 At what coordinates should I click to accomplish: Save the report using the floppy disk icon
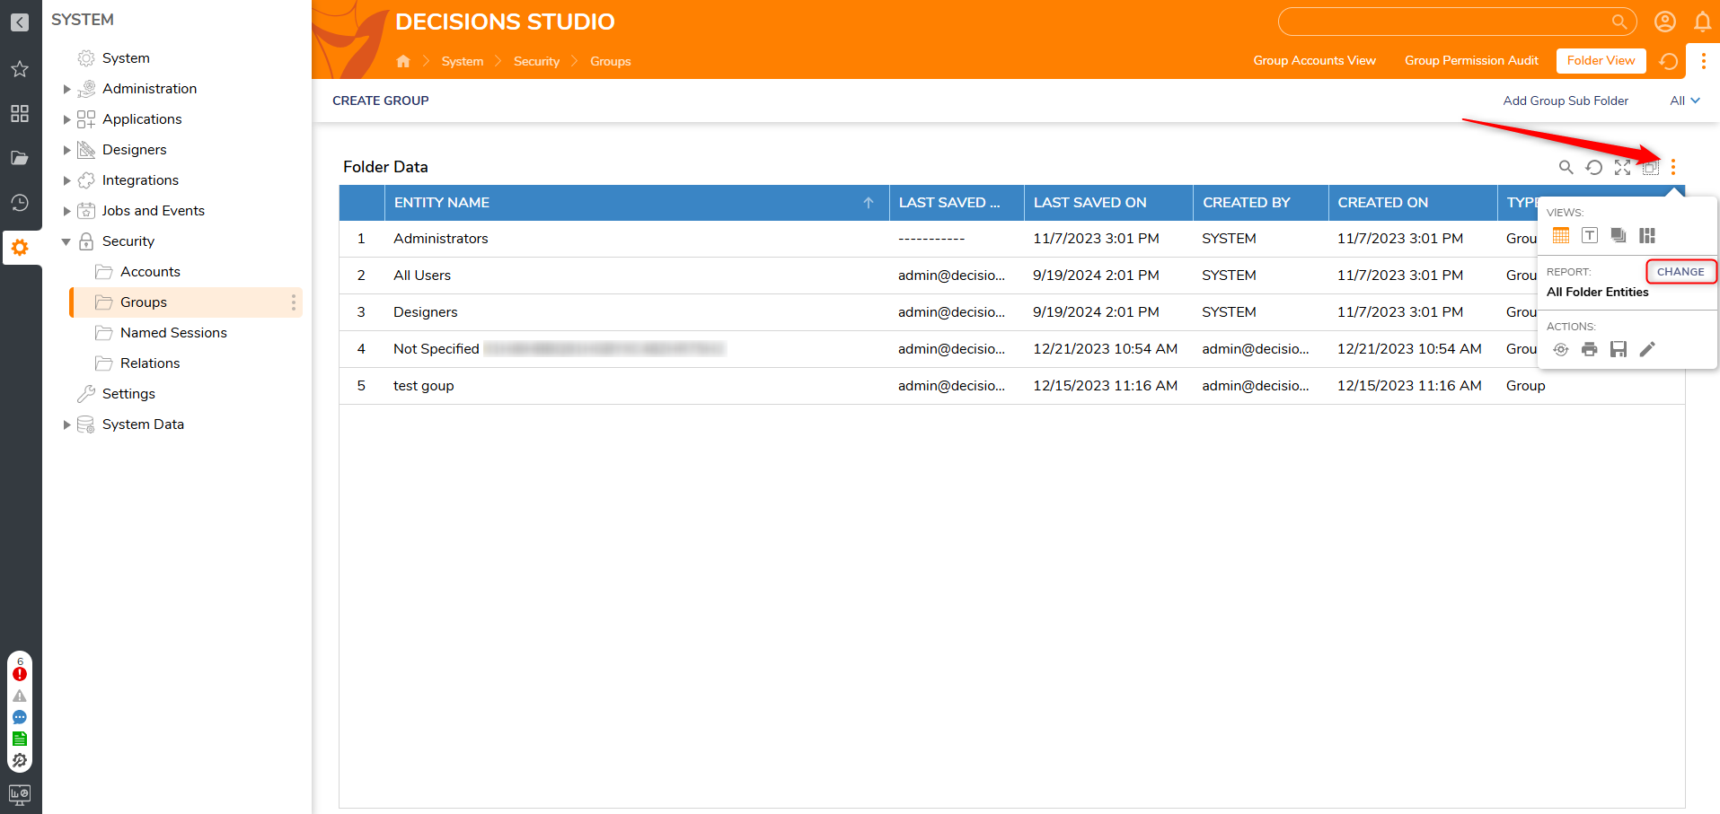(x=1619, y=349)
